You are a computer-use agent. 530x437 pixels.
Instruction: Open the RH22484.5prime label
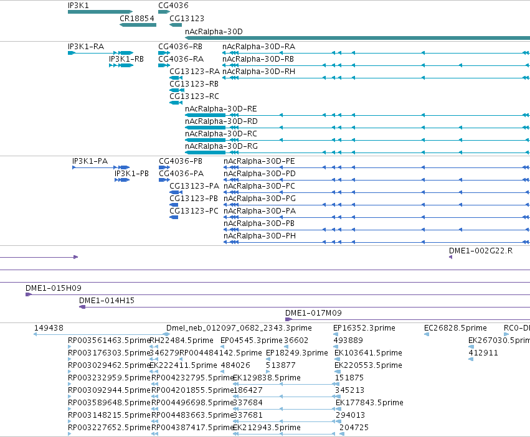pos(181,341)
